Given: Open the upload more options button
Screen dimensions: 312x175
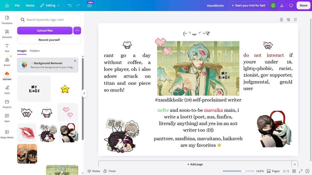Looking at the screenshot, I should point(77,31).
